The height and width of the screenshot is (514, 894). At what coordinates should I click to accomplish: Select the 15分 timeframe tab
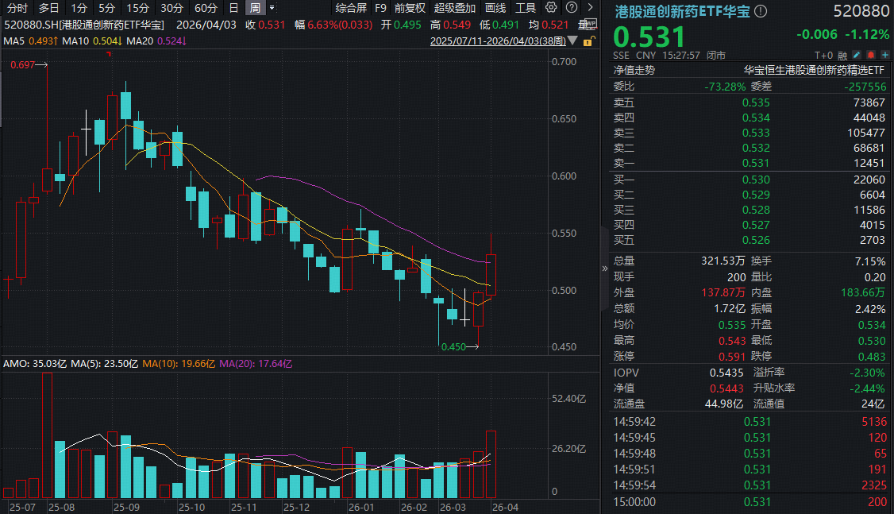pyautogui.click(x=137, y=8)
